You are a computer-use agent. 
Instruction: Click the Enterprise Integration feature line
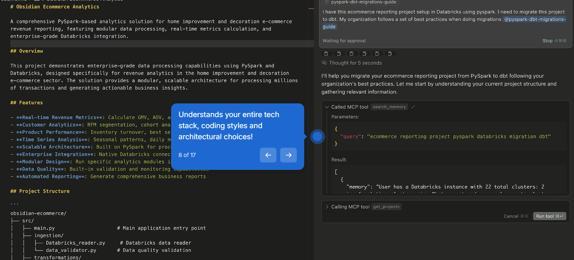point(91,154)
